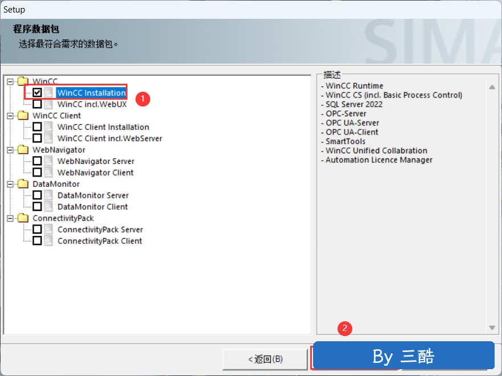This screenshot has height=376, width=502.
Task: Select the WinCC Client folder label
Action: pos(57,116)
